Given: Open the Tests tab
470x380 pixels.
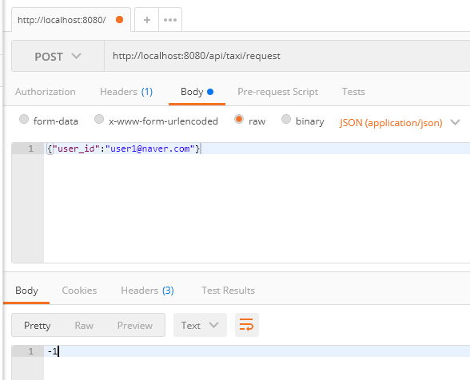Looking at the screenshot, I should point(353,92).
